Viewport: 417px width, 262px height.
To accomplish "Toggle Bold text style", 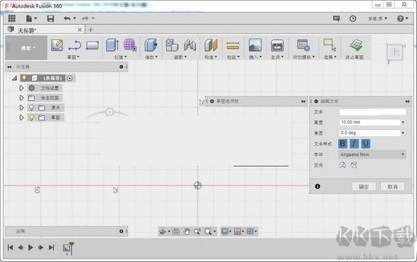I will point(343,144).
